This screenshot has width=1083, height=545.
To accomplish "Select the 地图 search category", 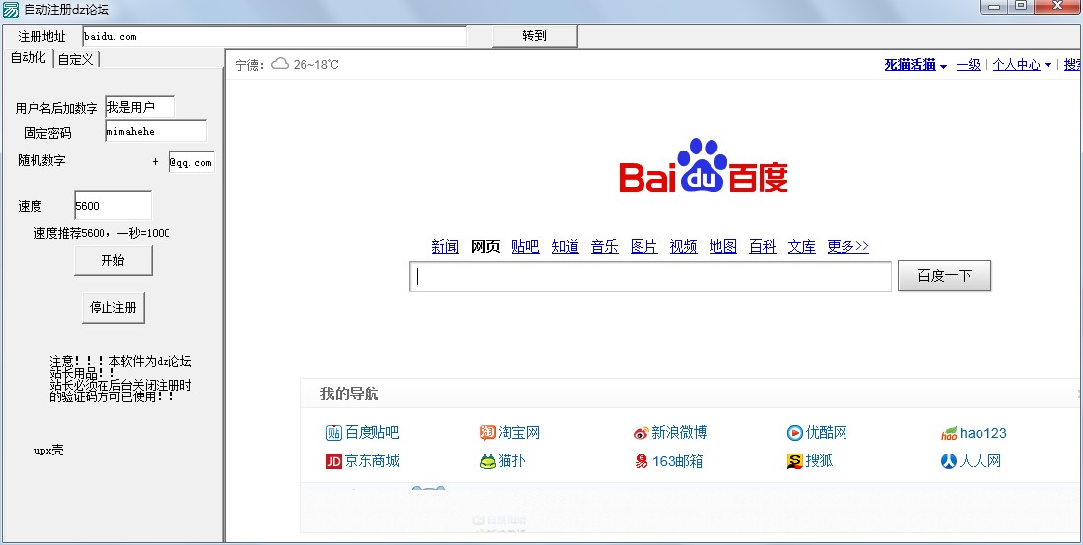I will [x=723, y=246].
